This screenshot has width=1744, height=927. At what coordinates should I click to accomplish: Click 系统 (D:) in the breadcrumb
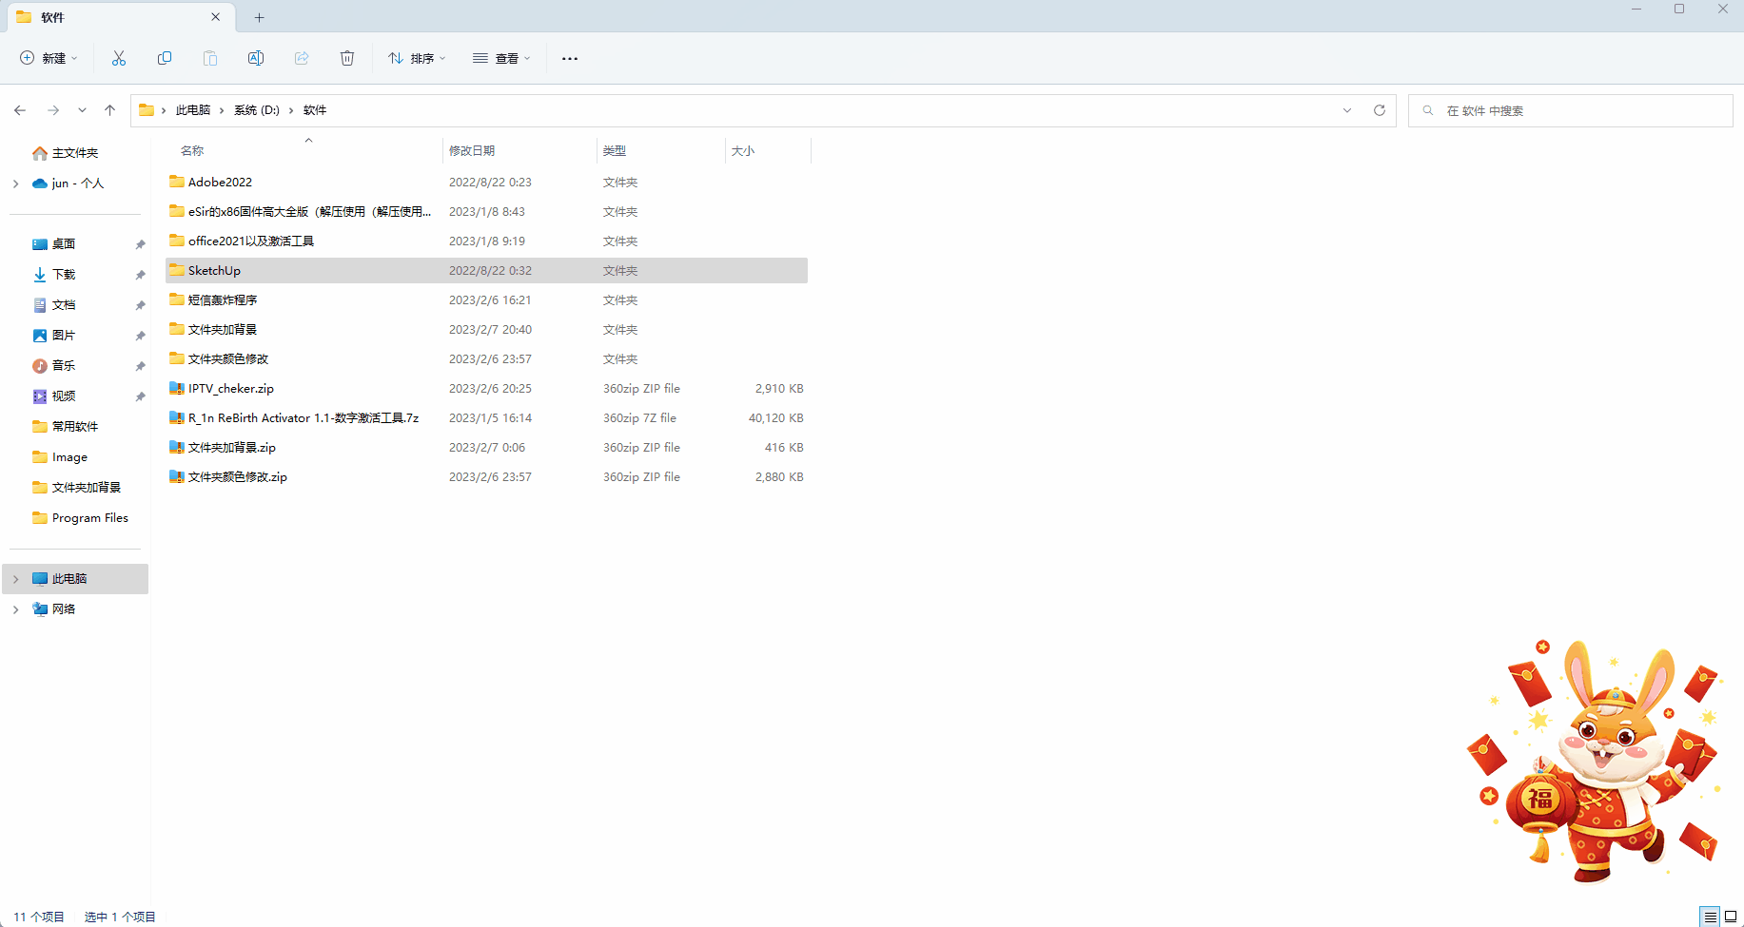pos(257,110)
